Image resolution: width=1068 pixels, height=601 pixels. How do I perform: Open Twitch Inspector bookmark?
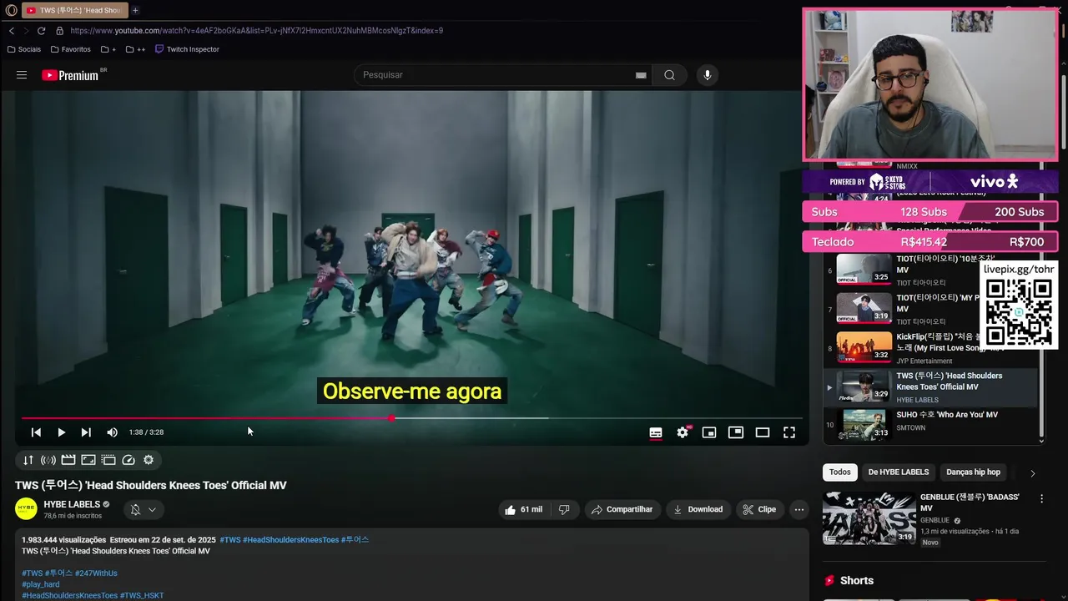(x=187, y=49)
